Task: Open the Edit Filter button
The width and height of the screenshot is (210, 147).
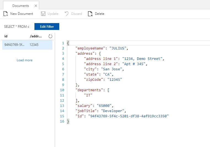Action: tap(47, 27)
